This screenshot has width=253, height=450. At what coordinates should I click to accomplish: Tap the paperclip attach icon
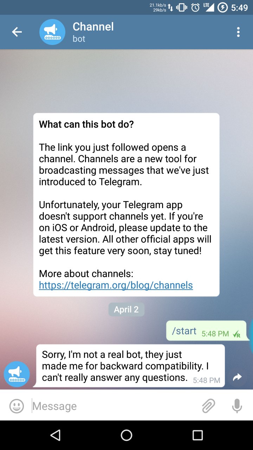208,406
